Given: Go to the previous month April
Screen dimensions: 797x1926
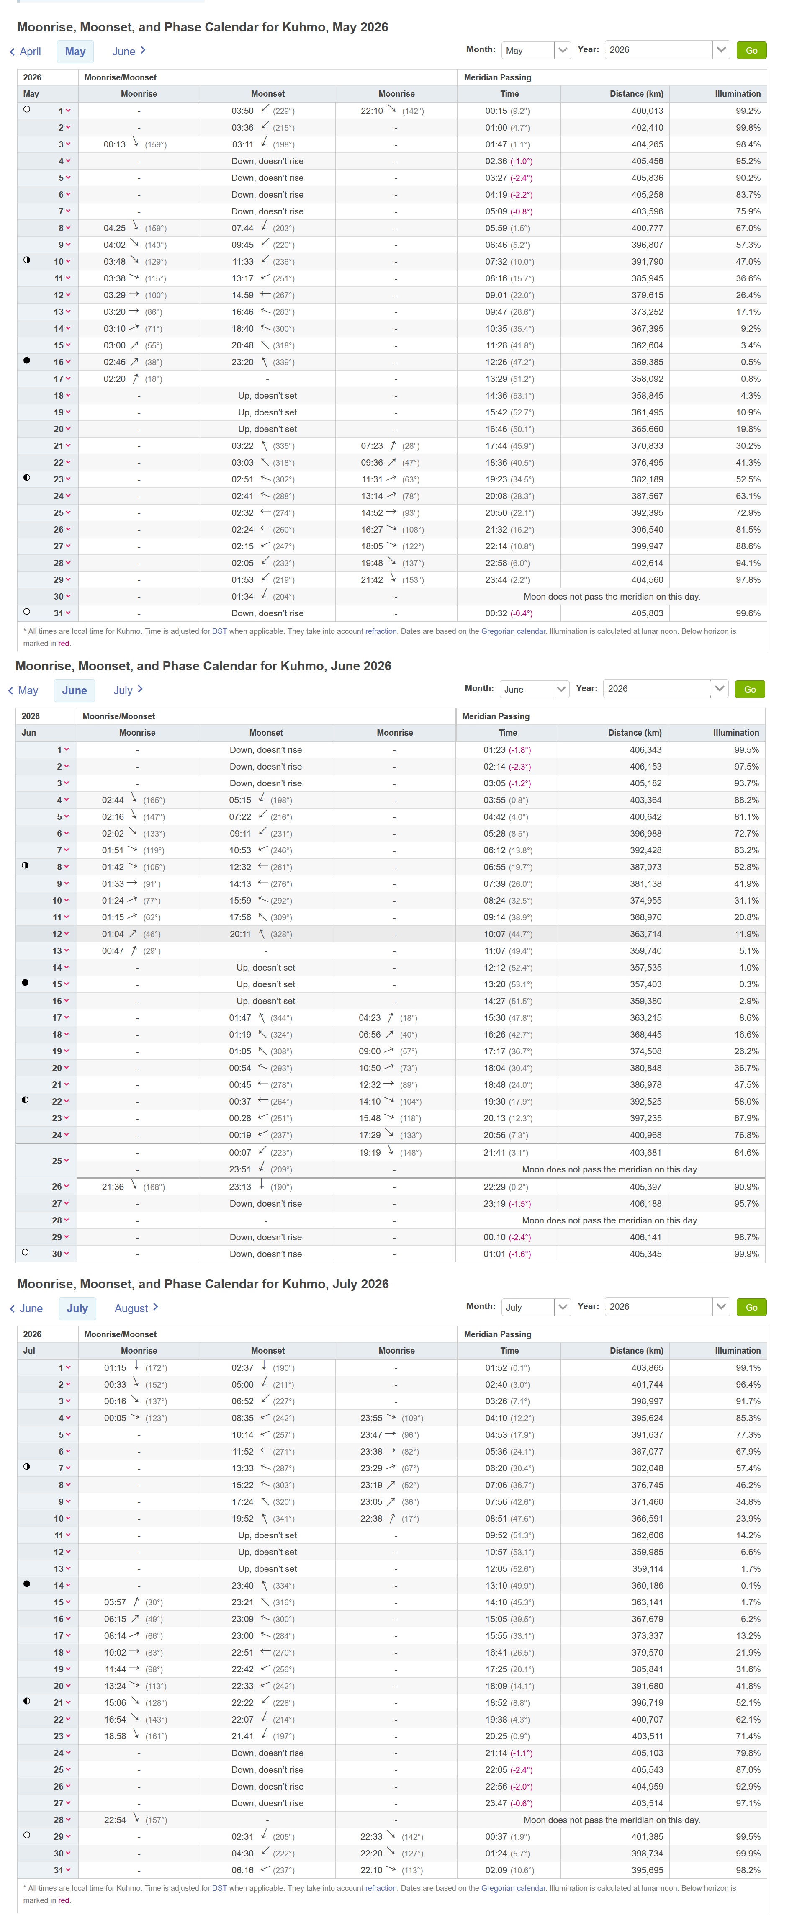Looking at the screenshot, I should [26, 51].
